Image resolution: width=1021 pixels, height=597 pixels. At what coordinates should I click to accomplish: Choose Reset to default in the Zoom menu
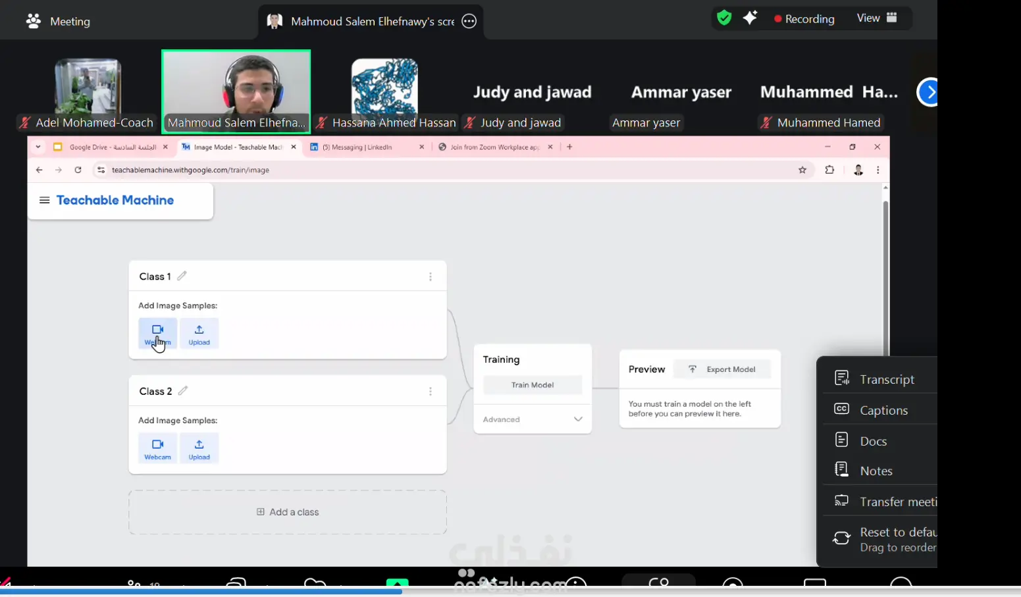click(881, 539)
